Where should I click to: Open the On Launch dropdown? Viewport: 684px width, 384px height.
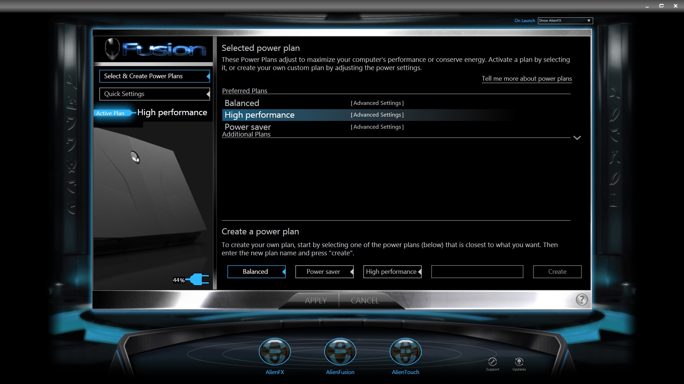pyautogui.click(x=565, y=21)
